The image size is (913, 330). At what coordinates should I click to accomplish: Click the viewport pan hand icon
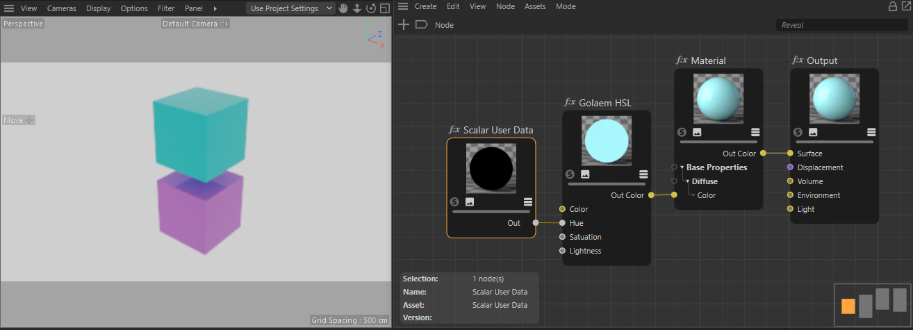344,8
